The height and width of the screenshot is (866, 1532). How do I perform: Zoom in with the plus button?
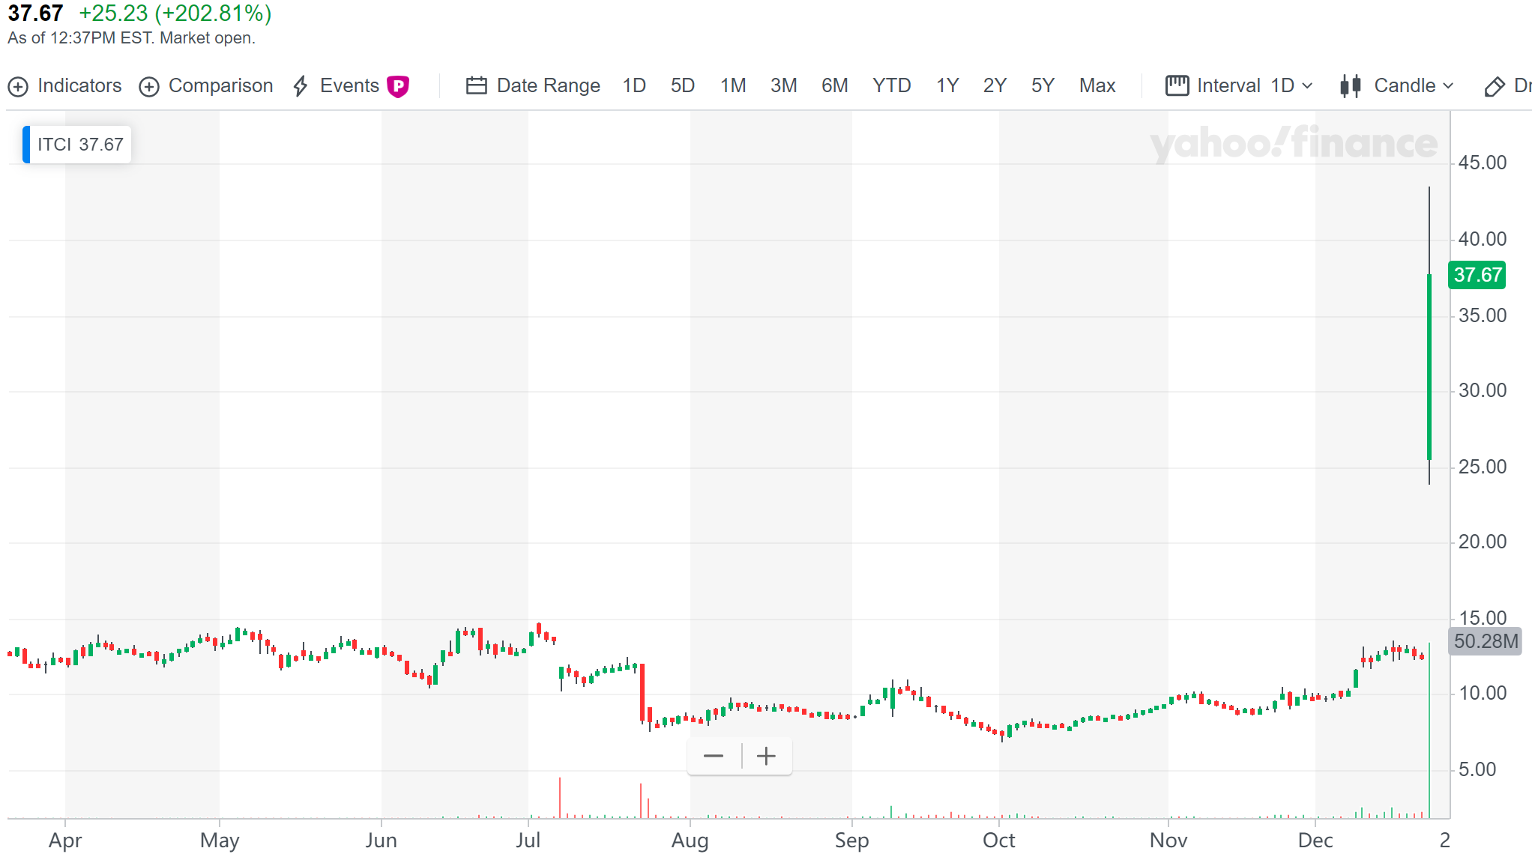point(766,757)
